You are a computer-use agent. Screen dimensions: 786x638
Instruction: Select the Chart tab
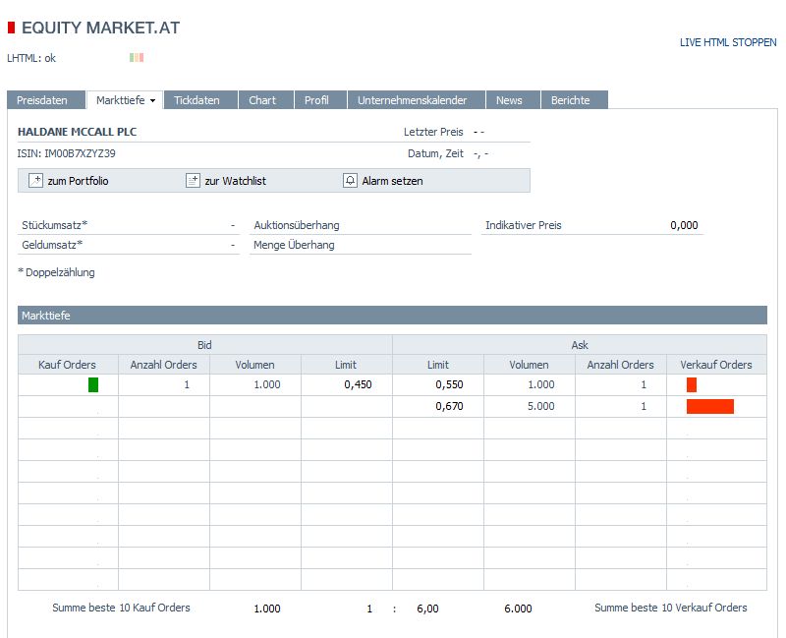click(263, 99)
